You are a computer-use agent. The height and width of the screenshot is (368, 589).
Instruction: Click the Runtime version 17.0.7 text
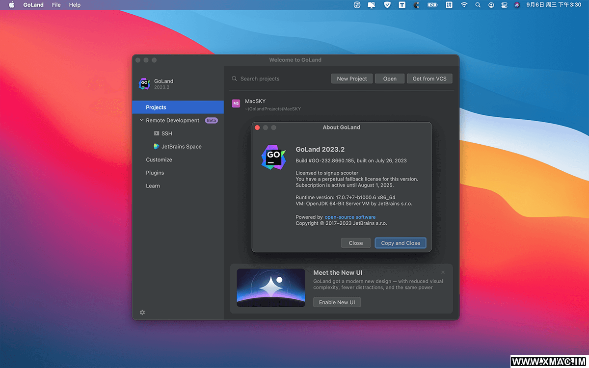click(x=345, y=197)
